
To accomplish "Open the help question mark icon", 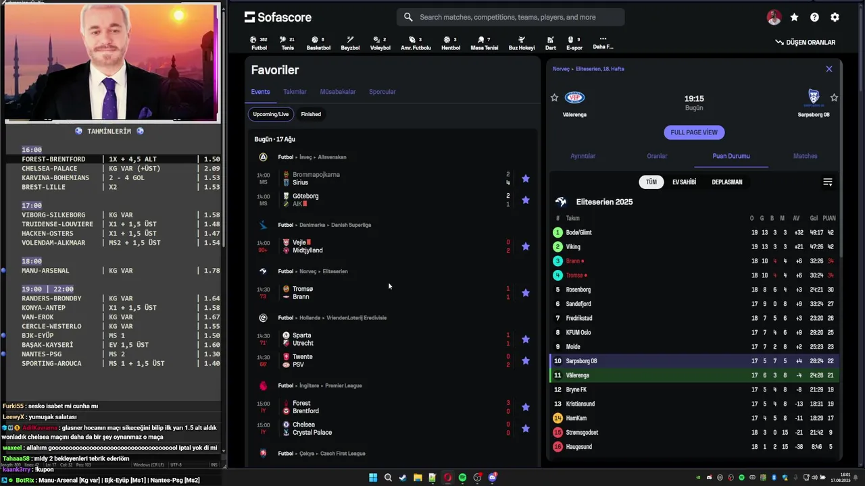I will pyautogui.click(x=815, y=18).
